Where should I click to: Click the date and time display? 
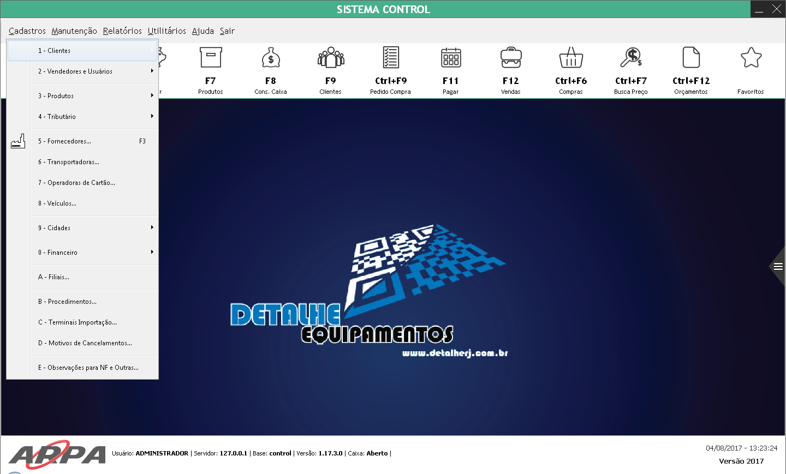tap(741, 448)
